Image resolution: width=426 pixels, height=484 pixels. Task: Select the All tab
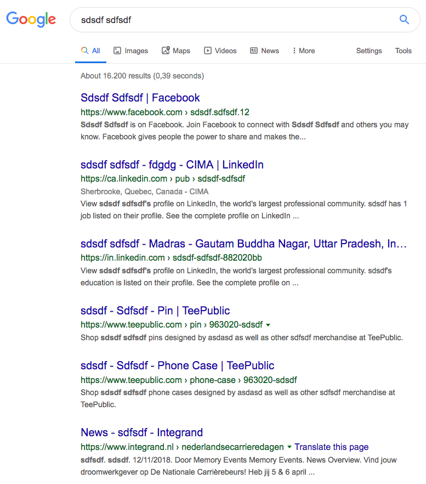pos(90,50)
